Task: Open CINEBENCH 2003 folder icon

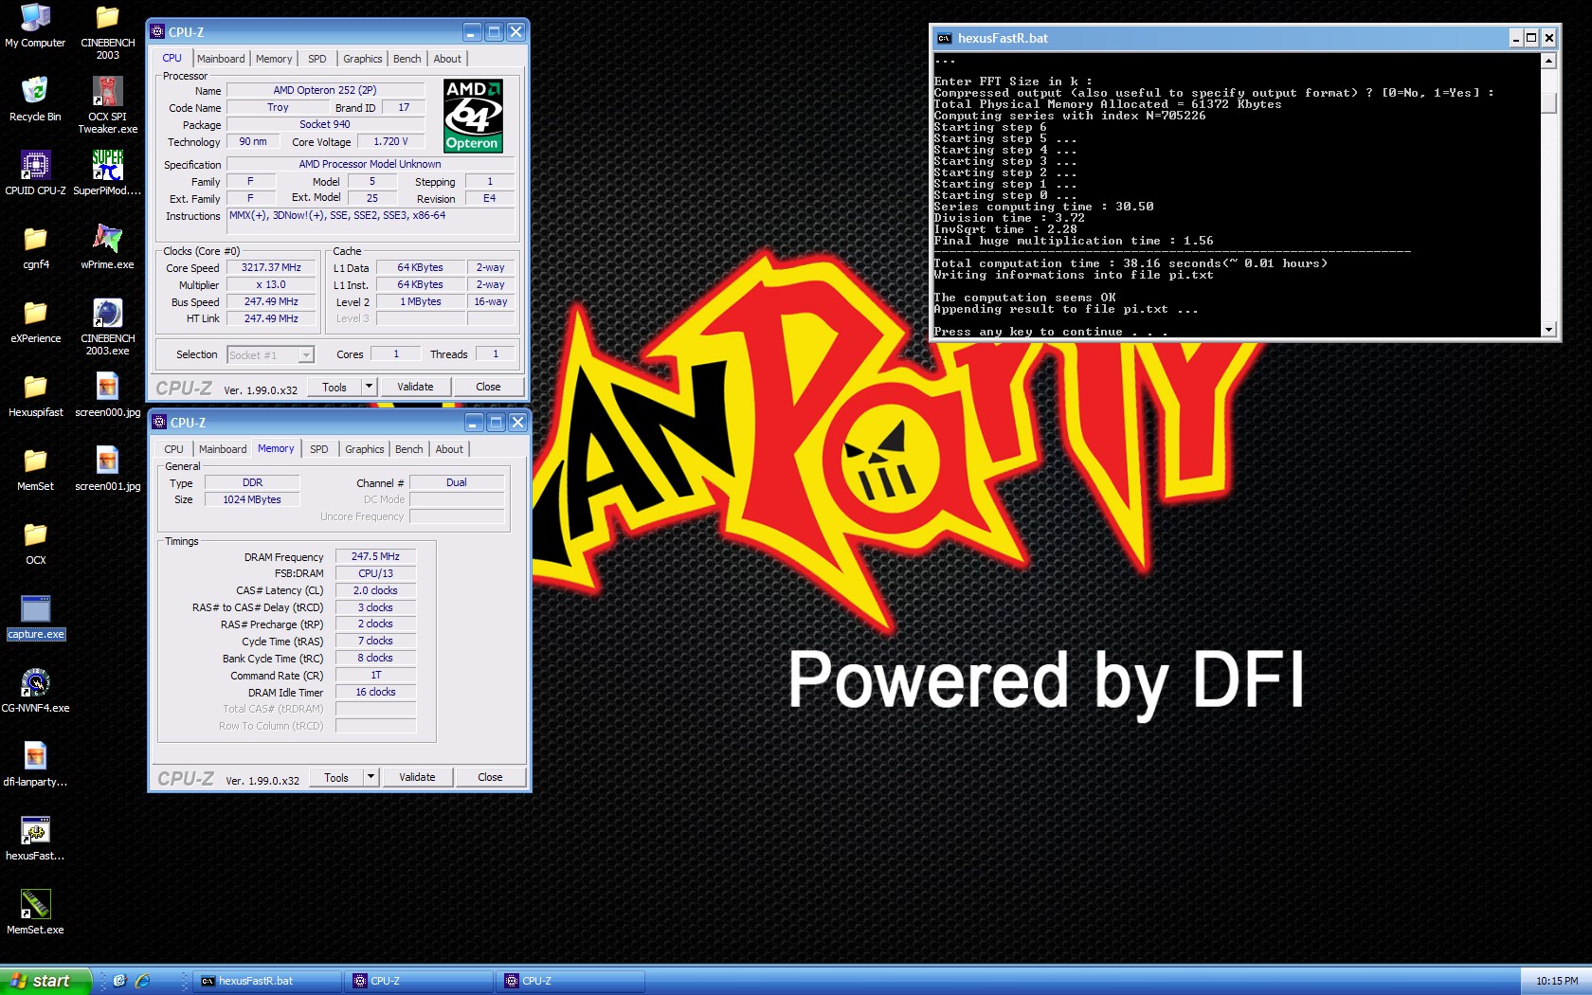Action: [107, 31]
